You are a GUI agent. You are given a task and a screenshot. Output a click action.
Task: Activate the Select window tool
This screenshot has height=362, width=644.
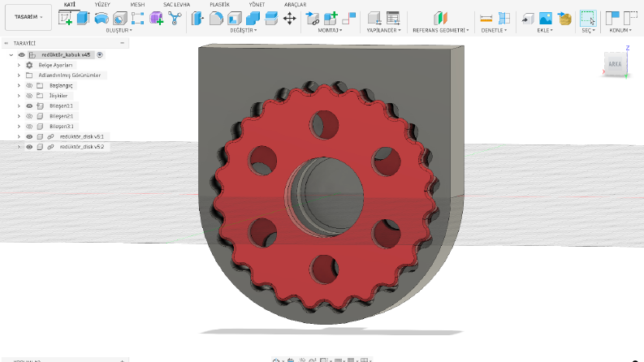click(588, 19)
